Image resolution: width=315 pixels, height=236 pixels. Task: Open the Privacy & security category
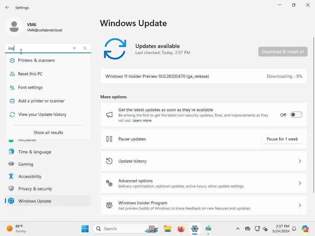pos(48,188)
